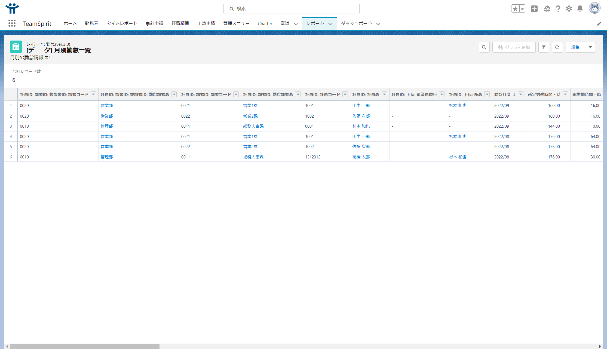Switch to the 勤務表 tab
The image size is (607, 349).
click(x=91, y=24)
